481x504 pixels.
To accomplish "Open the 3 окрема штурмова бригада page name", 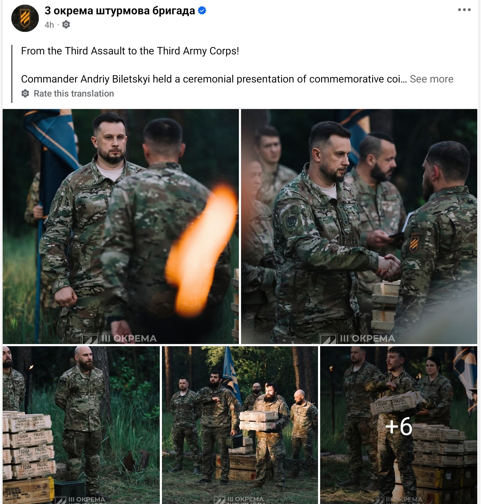I will coord(120,11).
